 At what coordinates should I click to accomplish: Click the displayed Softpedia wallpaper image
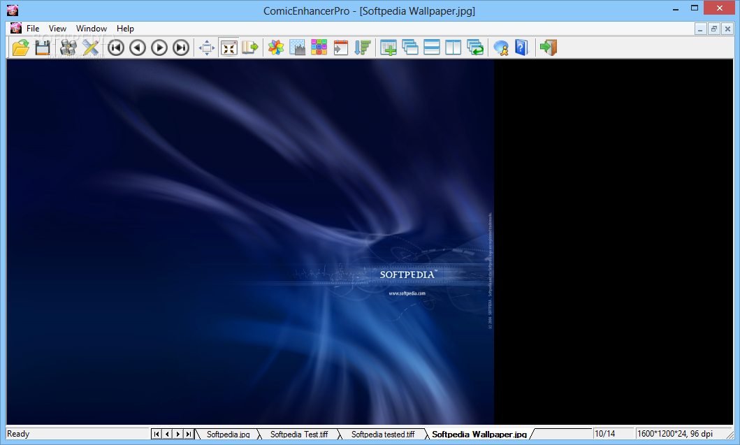250,242
